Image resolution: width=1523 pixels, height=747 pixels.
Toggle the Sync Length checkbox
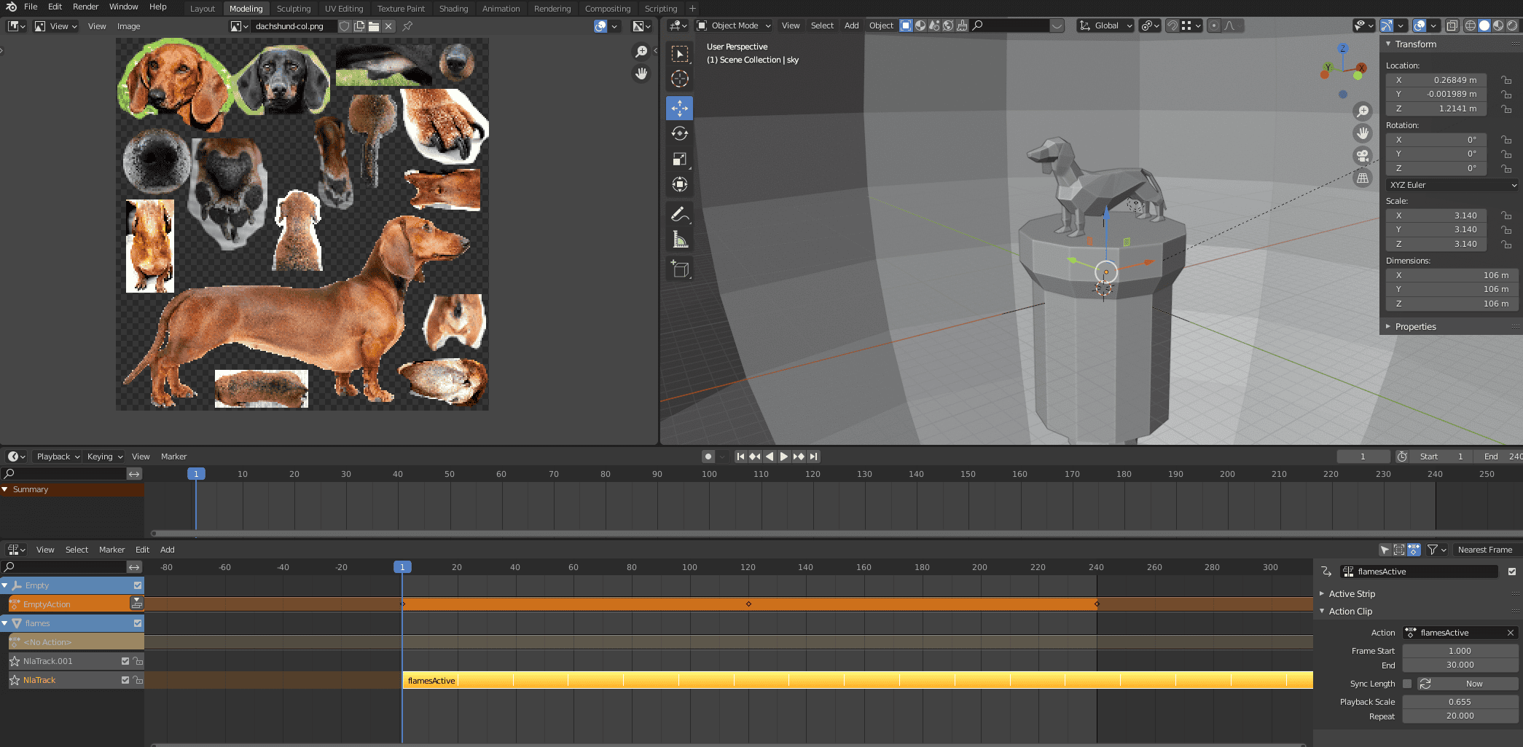[1407, 684]
